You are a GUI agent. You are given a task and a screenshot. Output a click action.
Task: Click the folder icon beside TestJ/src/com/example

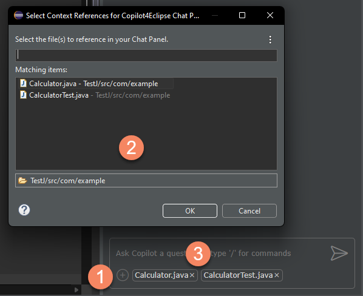tap(22, 180)
